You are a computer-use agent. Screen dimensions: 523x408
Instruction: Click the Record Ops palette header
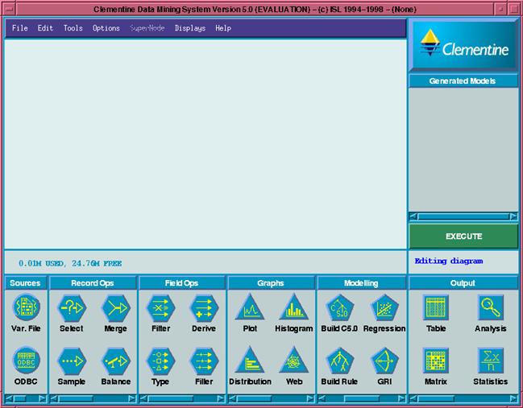[x=93, y=283]
